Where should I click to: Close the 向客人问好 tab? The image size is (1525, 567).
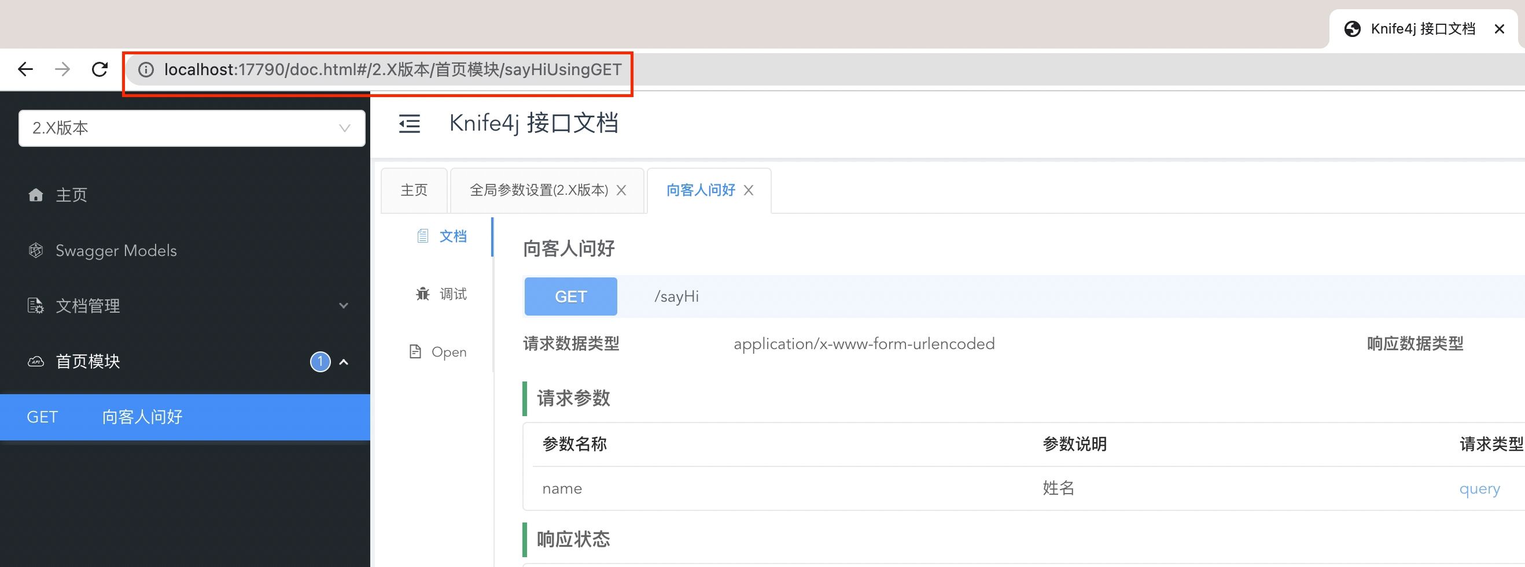coord(748,190)
